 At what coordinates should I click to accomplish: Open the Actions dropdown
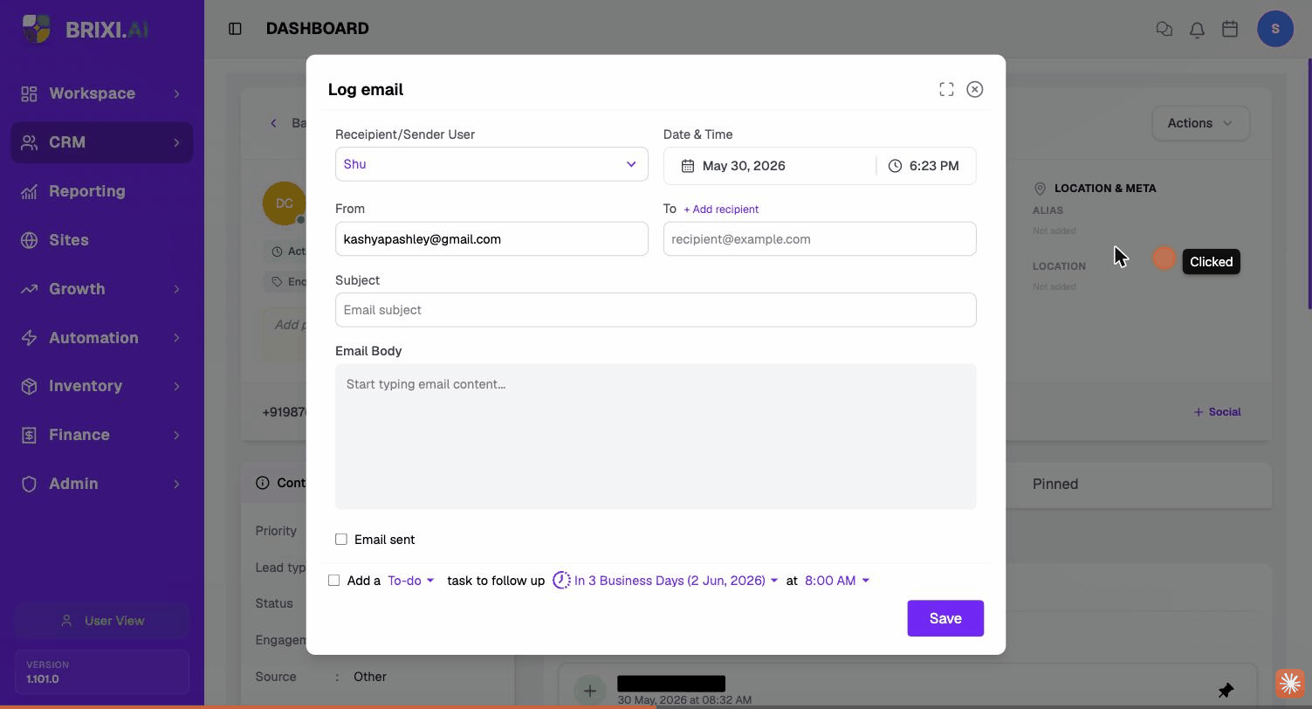[1201, 123]
